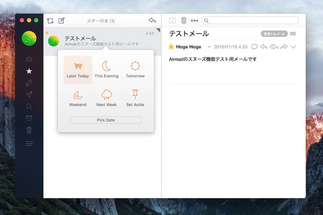Click the message body text in reader

213,59
